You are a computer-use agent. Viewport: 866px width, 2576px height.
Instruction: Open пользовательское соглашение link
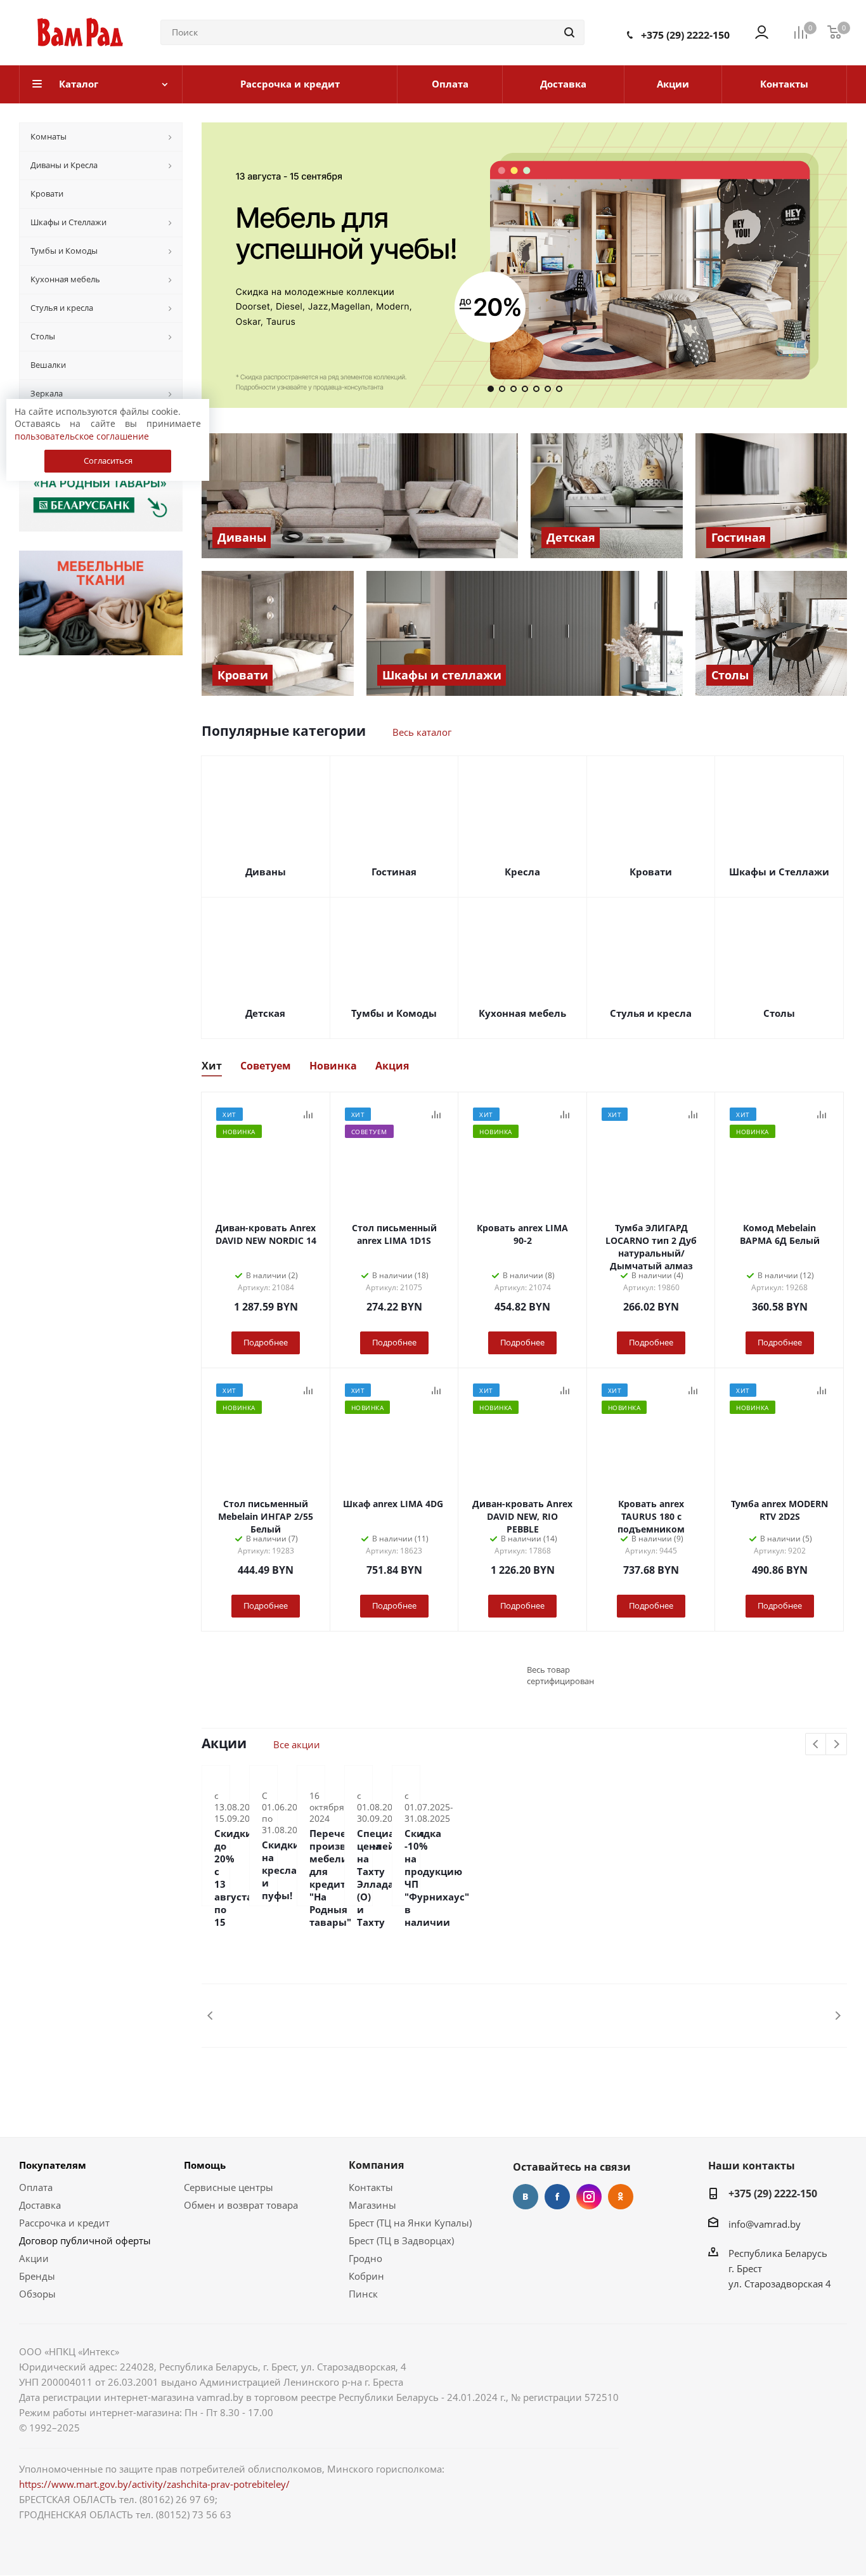click(x=81, y=436)
